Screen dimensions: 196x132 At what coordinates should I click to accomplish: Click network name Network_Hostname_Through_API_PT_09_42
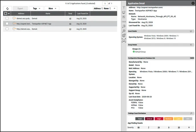tap(157, 16)
